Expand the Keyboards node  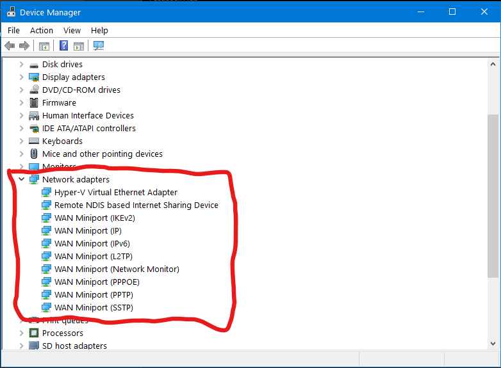point(21,141)
